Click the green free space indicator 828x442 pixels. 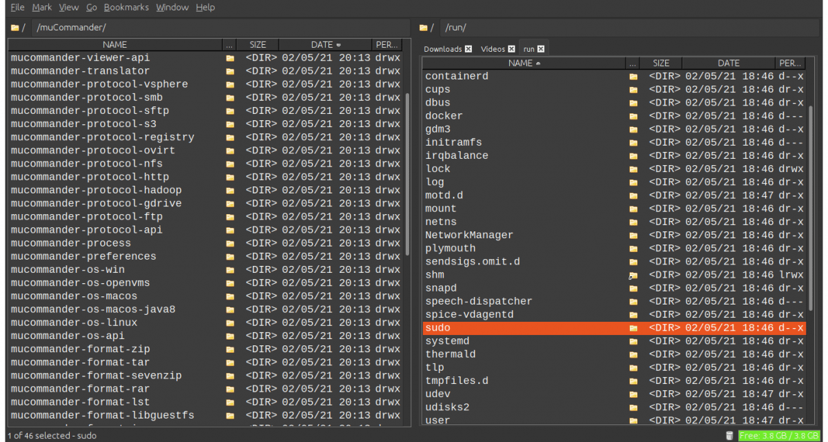click(x=779, y=436)
